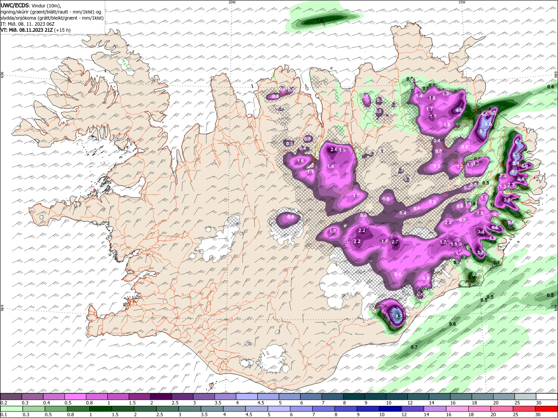Screen dimensions: 558x418
Task: Click the 'slydda/snjókoma' description line
Action: [52, 18]
